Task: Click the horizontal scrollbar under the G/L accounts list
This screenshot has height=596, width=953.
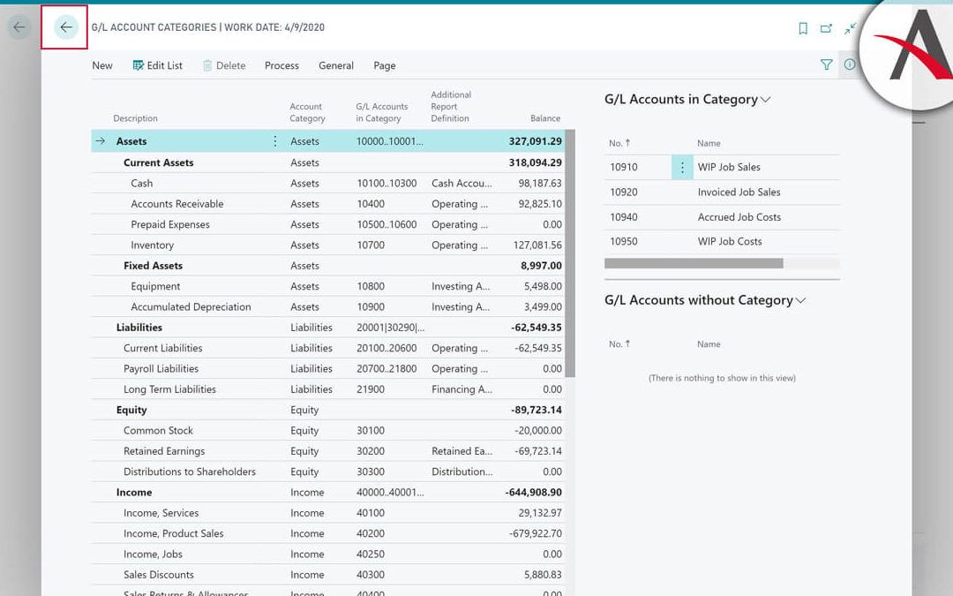Action: (694, 263)
